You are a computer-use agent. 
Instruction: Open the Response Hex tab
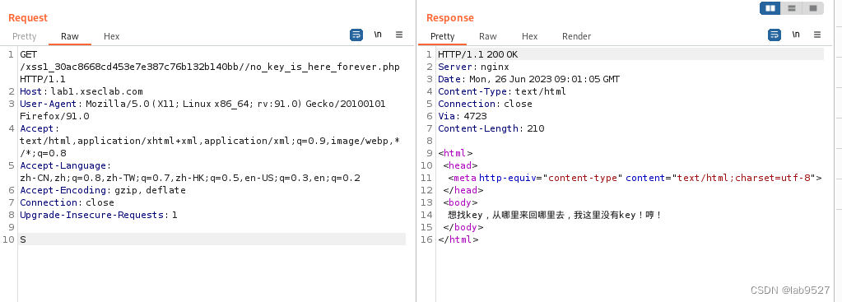click(x=529, y=36)
